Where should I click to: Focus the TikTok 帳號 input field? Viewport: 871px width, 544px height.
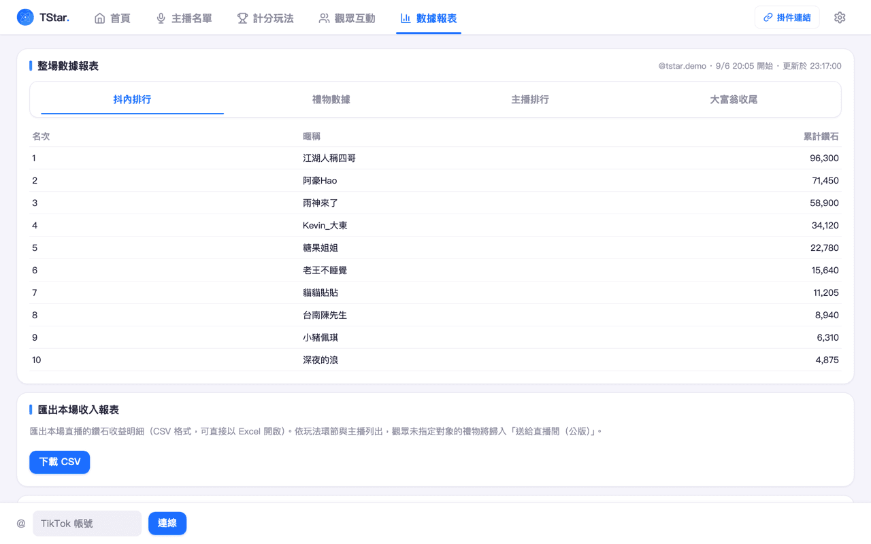87,524
